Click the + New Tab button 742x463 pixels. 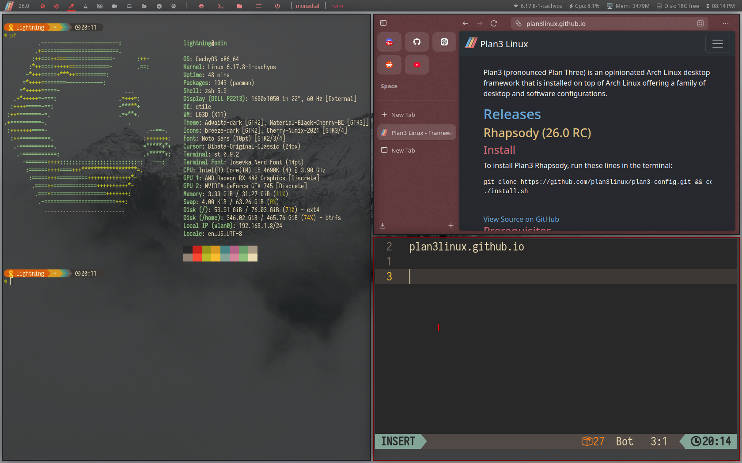398,115
